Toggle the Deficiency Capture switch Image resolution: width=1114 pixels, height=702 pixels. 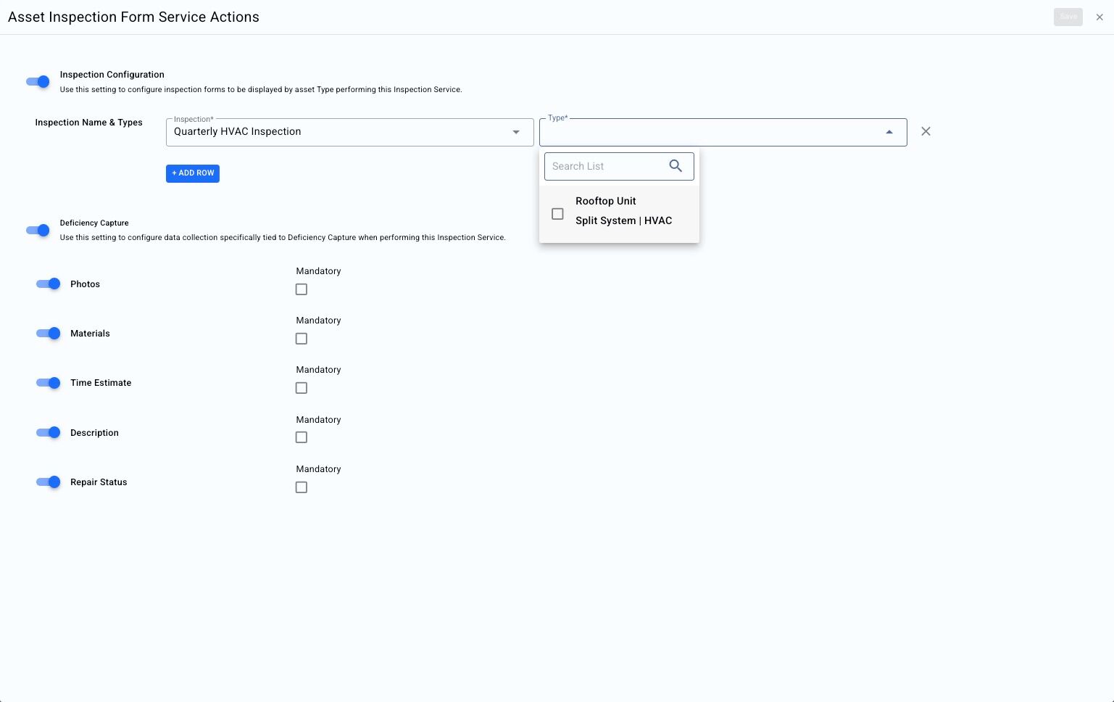[x=38, y=231]
